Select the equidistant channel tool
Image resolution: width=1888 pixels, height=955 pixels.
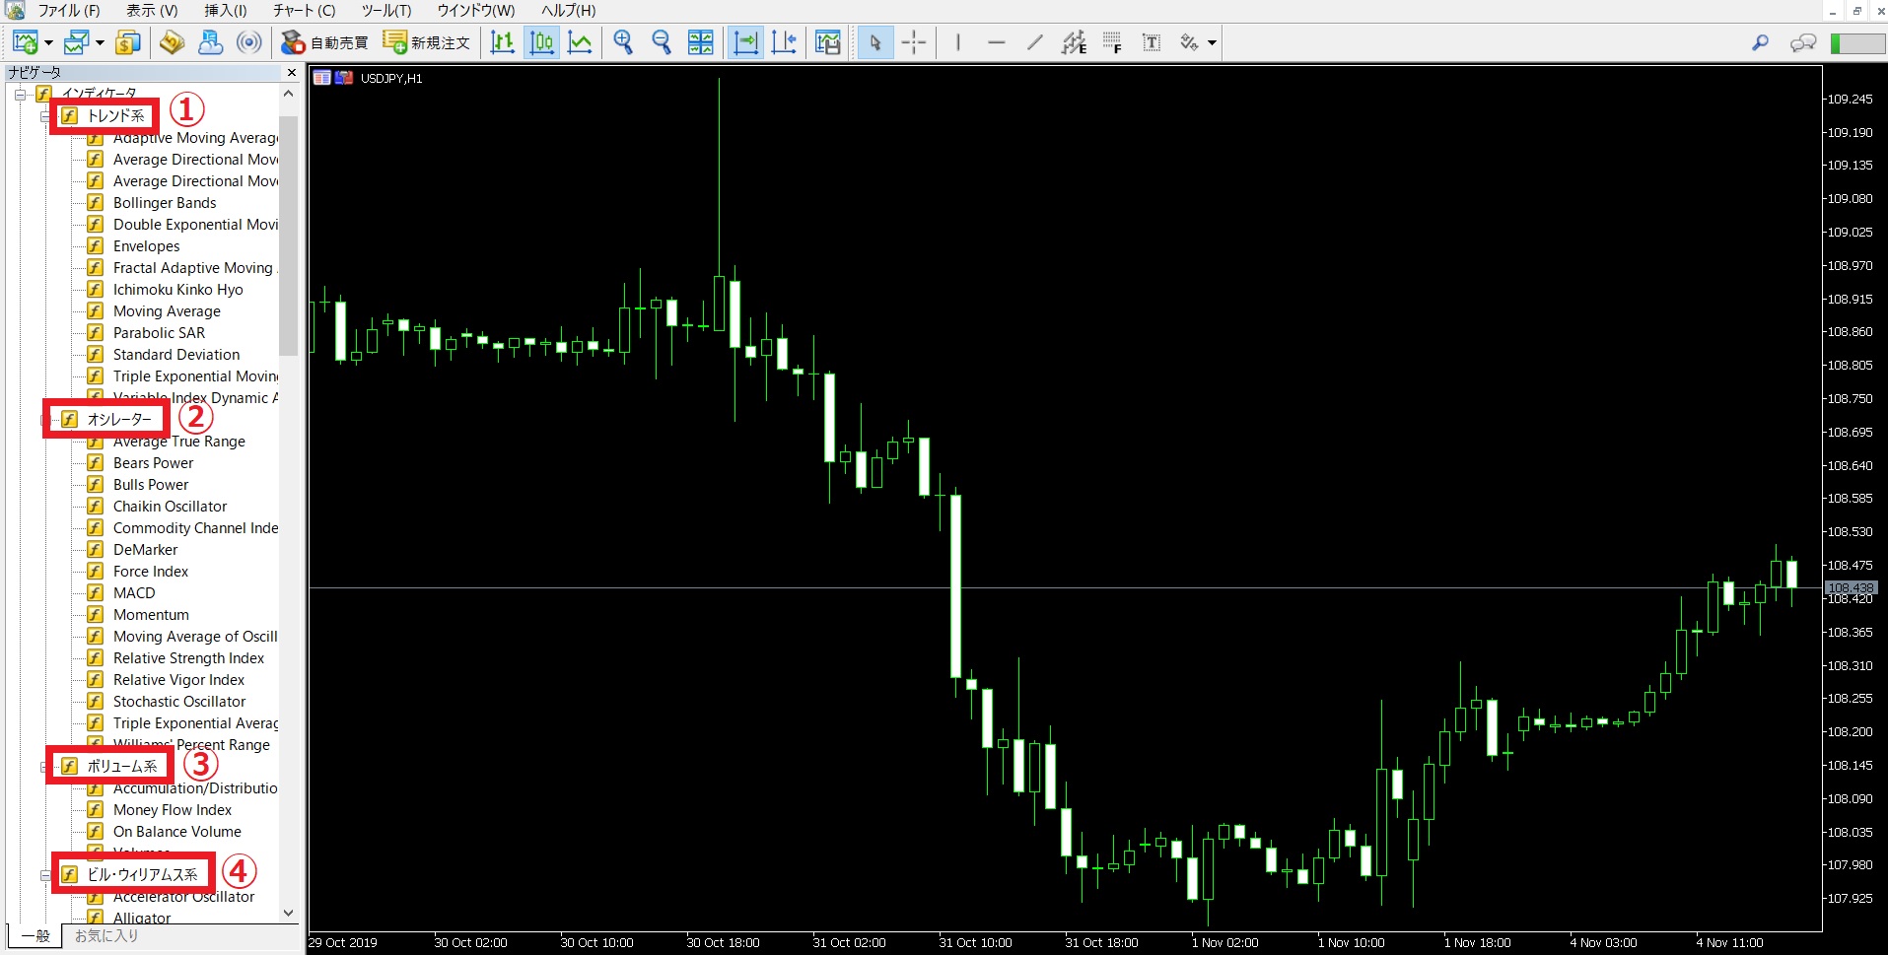[1074, 42]
